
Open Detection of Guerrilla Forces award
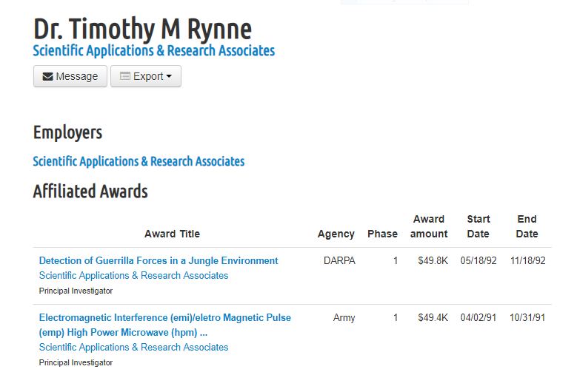point(159,261)
